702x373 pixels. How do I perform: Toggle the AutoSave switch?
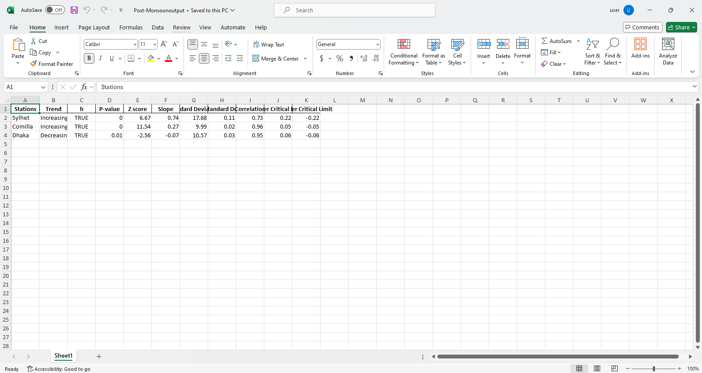[x=55, y=10]
